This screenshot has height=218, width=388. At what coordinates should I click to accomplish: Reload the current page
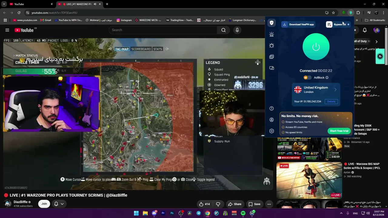coord(19,13)
